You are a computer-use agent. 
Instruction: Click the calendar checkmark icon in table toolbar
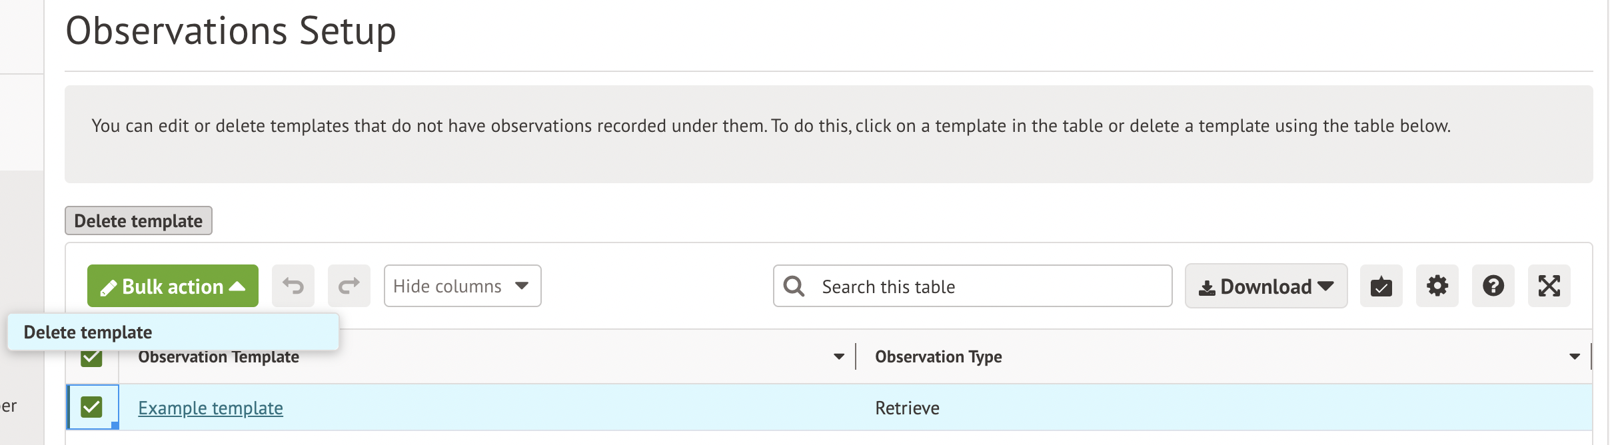[1381, 286]
